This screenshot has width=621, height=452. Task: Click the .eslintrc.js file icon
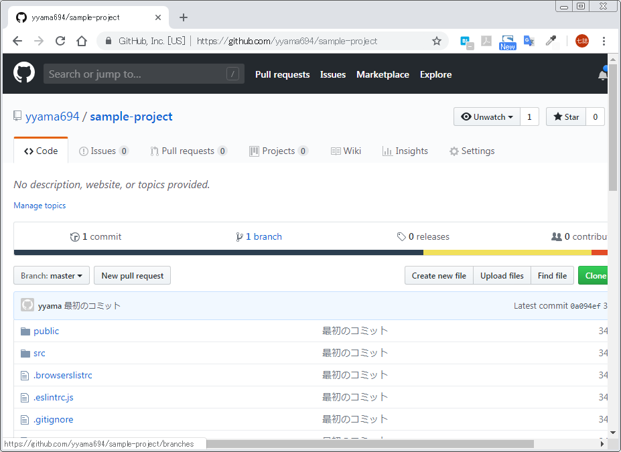click(25, 398)
